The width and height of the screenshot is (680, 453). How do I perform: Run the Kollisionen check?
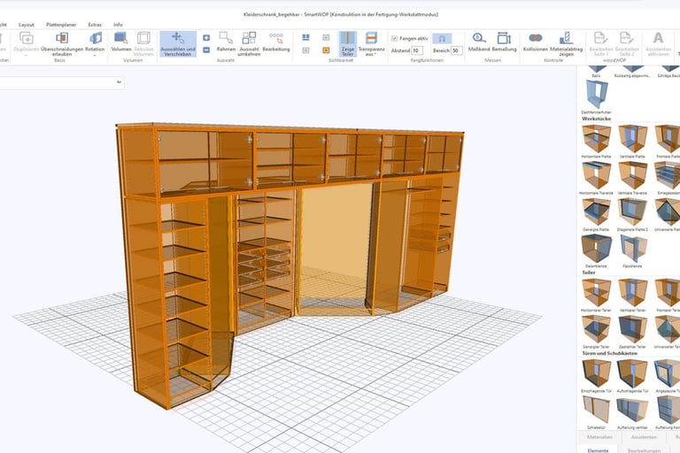pyautogui.click(x=536, y=42)
